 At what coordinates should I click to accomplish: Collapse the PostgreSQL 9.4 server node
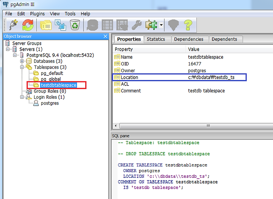pos(15,55)
